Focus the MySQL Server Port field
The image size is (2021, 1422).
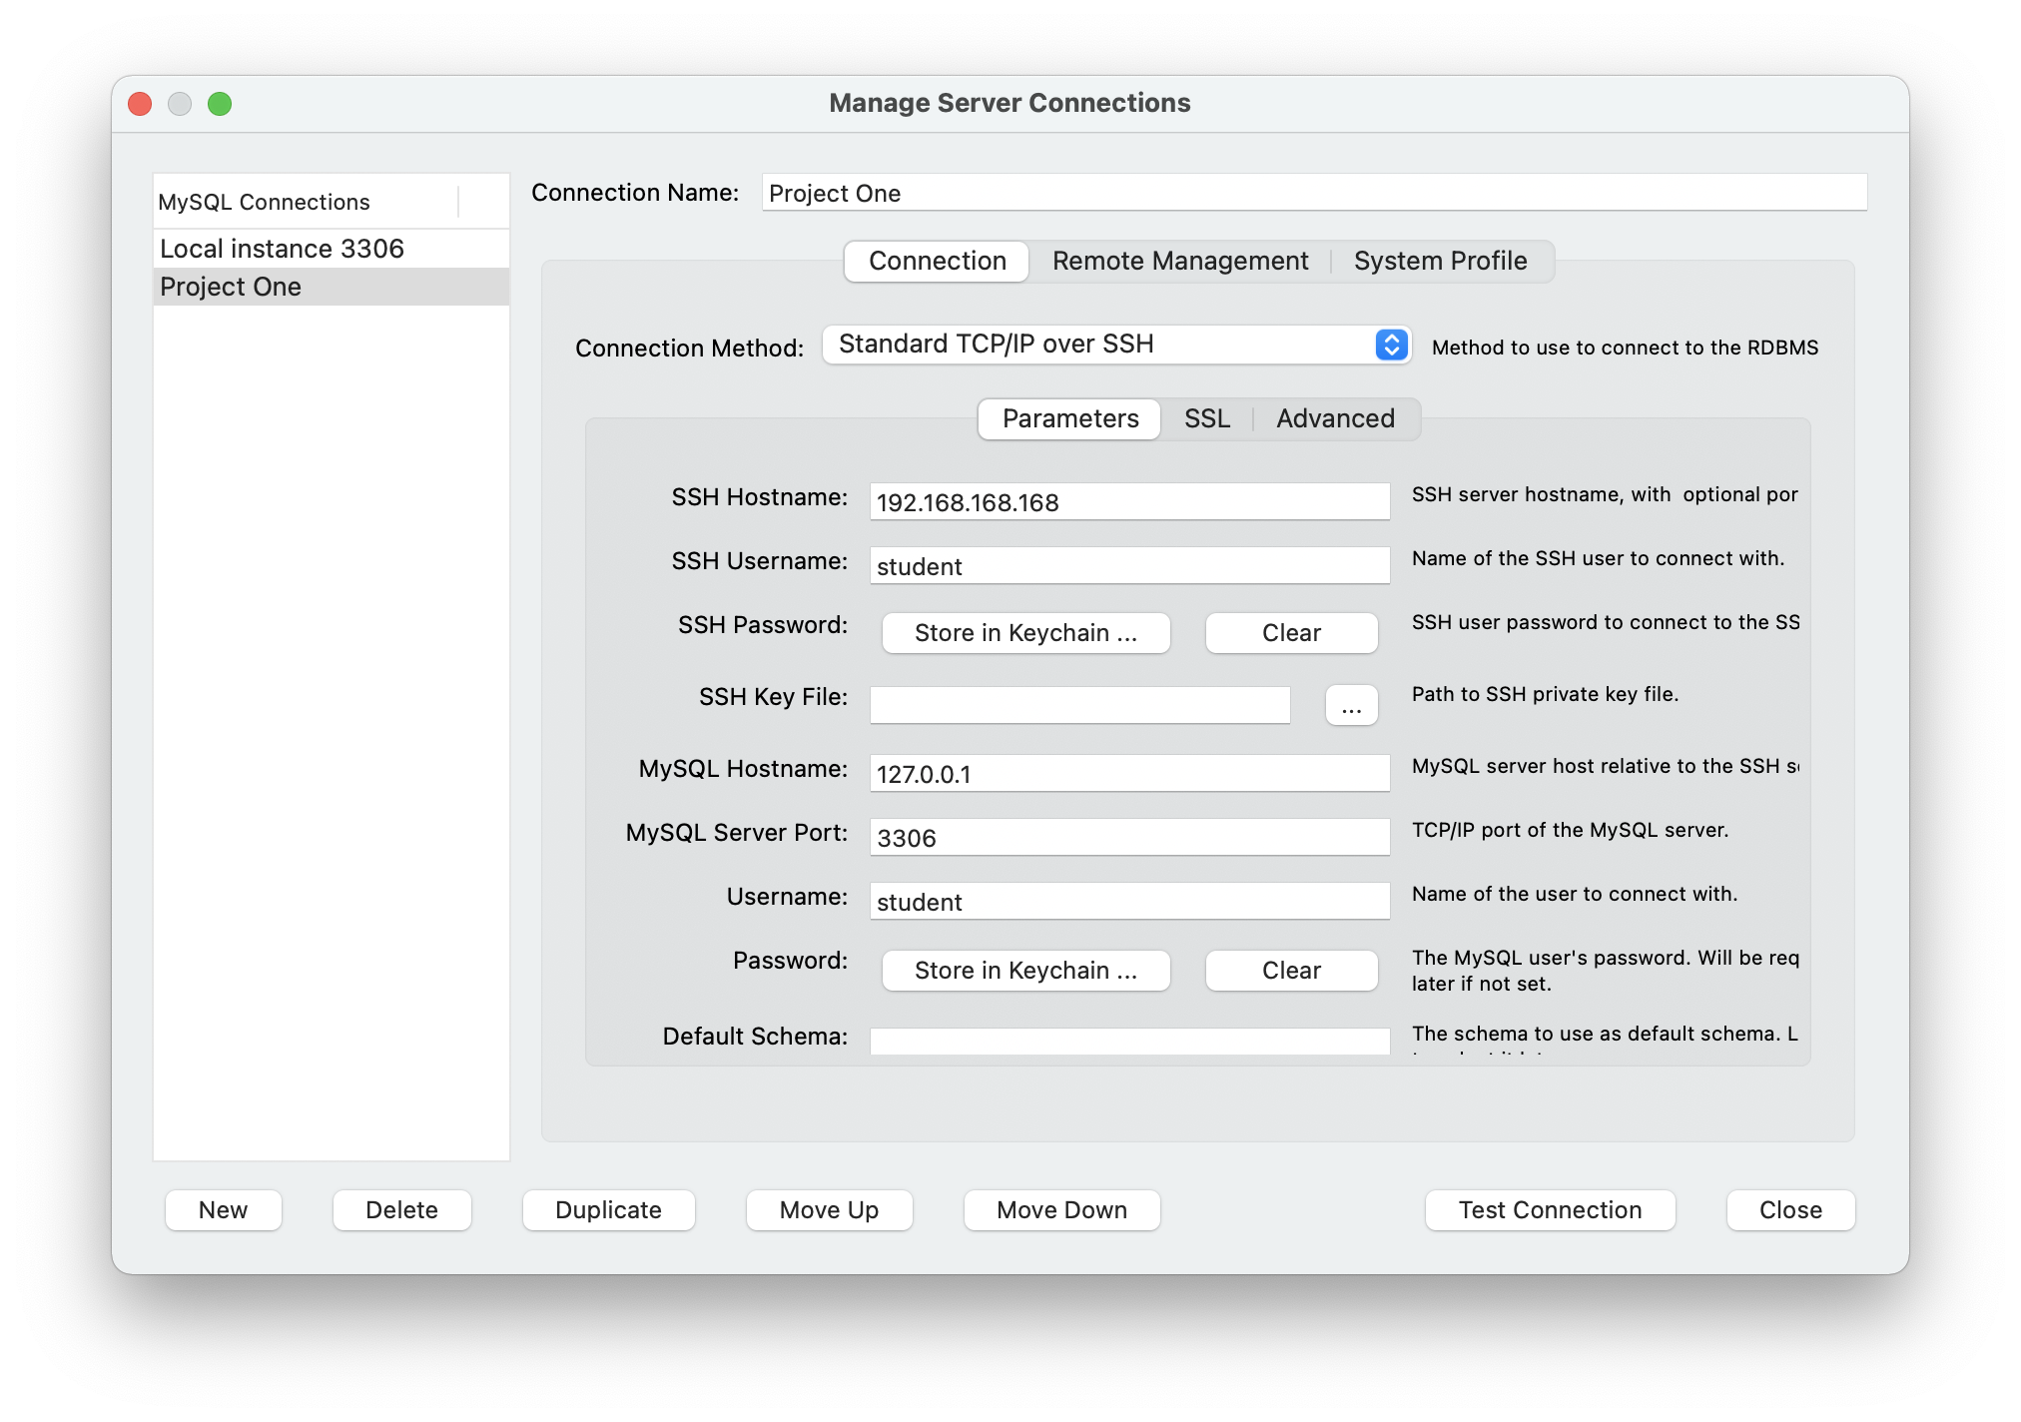click(1128, 838)
